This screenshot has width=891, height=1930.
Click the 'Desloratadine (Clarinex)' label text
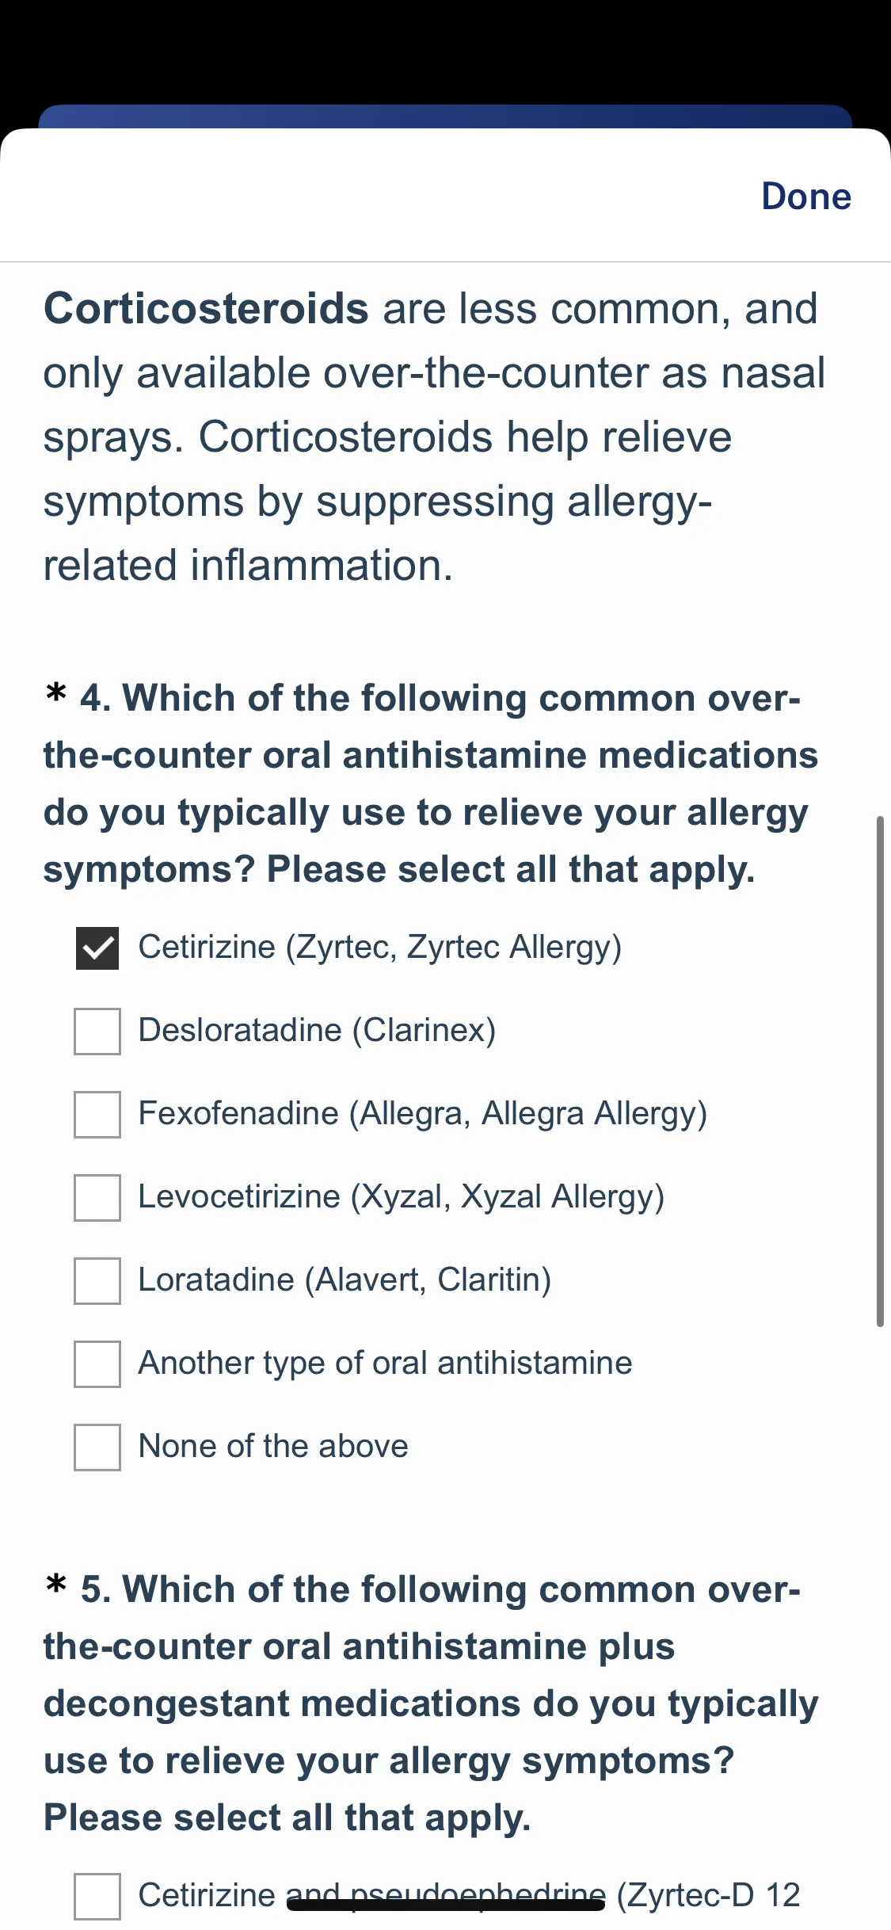coord(317,1030)
